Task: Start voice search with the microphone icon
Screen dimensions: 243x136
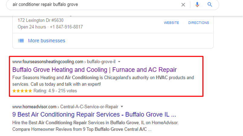Action: [197, 5]
